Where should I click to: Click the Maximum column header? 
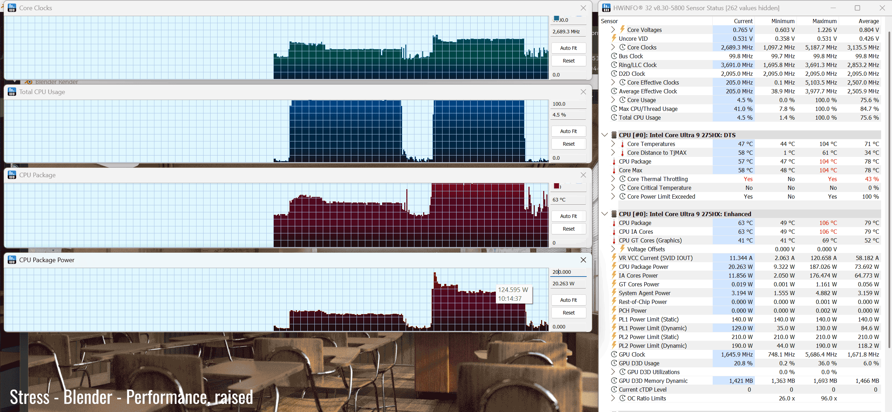(824, 21)
